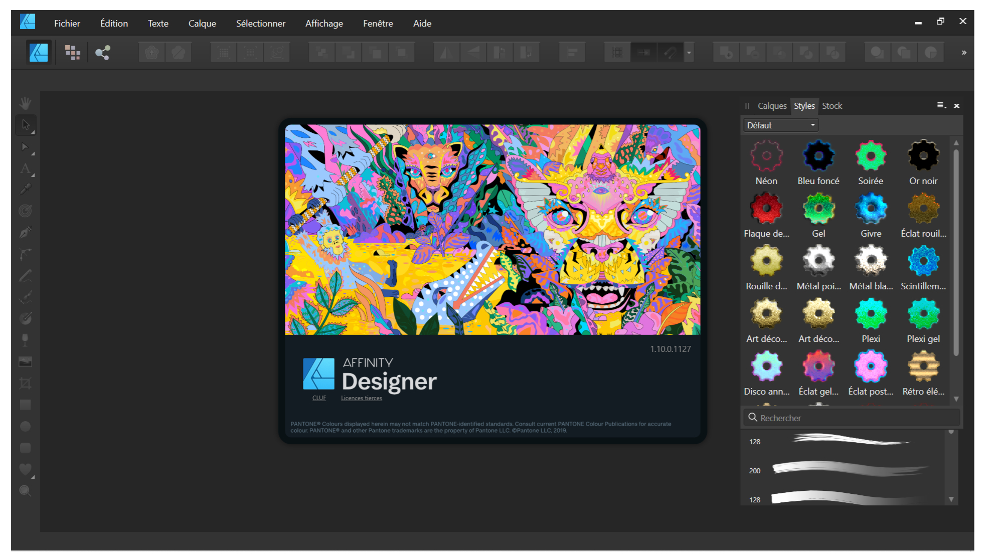Expand snapping options dropdown arrow

(689, 53)
